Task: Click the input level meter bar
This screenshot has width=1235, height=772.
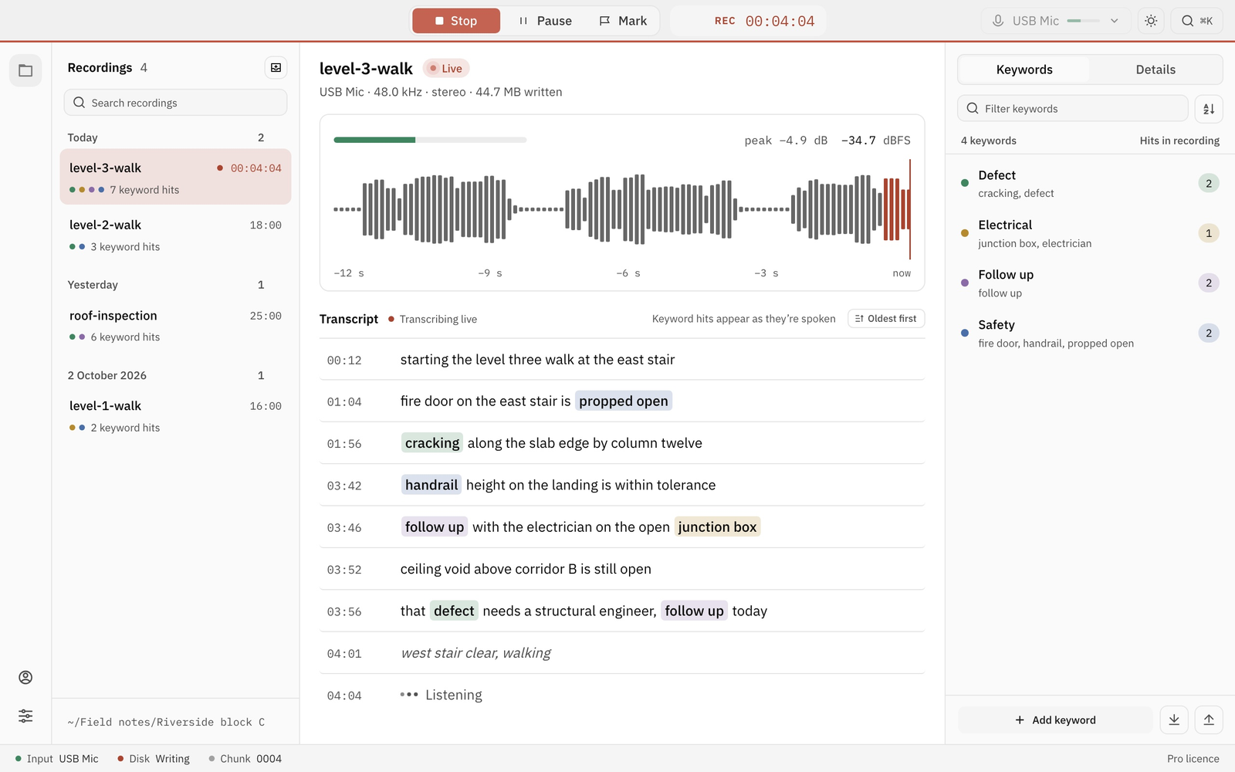Action: point(430,140)
